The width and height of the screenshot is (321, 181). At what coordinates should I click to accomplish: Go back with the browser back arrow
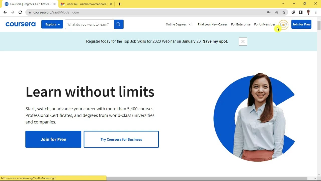pyautogui.click(x=5, y=12)
